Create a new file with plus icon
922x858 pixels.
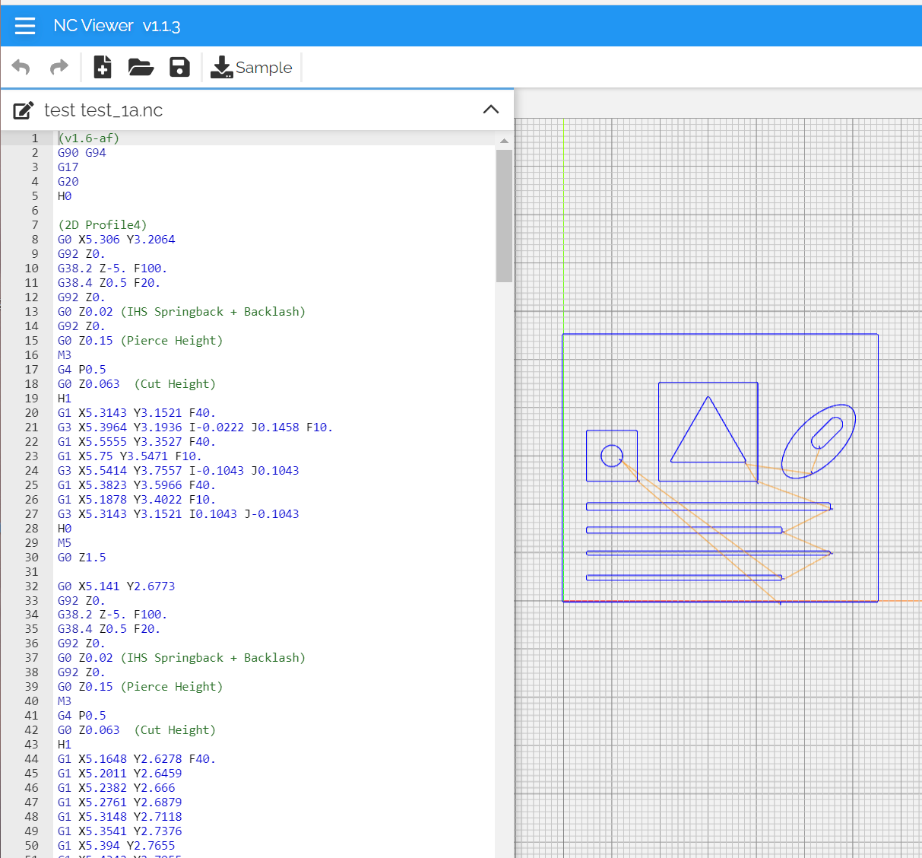click(x=103, y=67)
